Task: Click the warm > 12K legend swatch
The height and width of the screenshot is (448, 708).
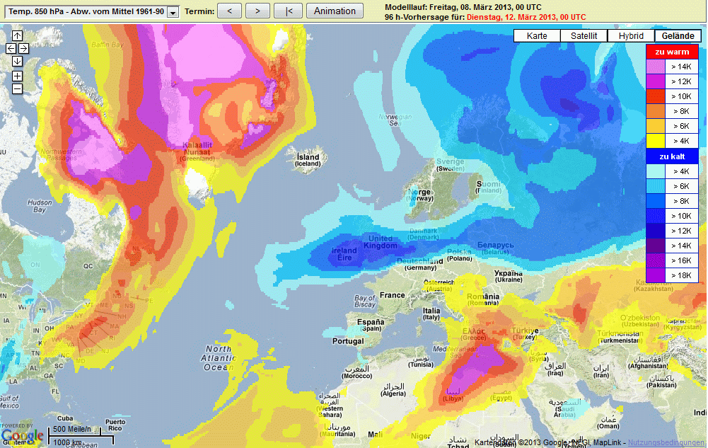Action: coord(656,81)
